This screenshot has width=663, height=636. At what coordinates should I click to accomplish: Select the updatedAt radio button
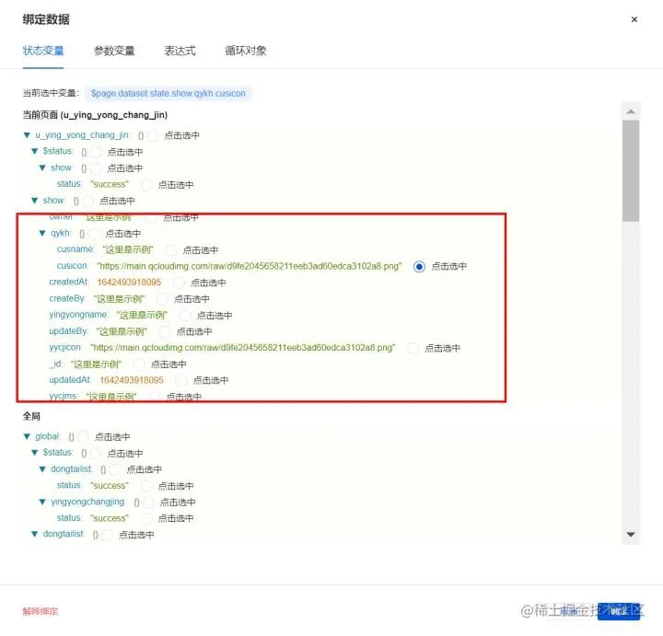coord(181,381)
